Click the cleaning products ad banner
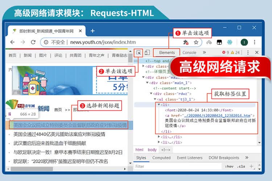 pos(70,80)
